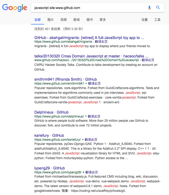
Task: Click URL https://www.github.com/kariefury/
Action: 58,140
